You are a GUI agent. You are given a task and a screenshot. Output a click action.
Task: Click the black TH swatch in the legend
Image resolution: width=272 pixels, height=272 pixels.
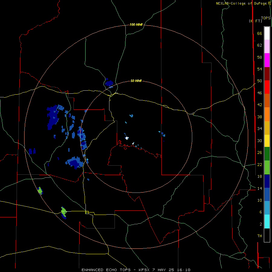[x=267, y=235]
